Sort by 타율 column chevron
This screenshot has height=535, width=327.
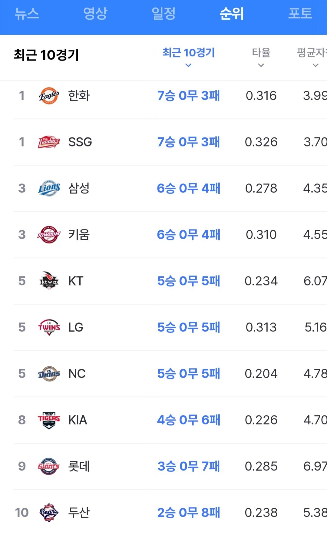[261, 65]
